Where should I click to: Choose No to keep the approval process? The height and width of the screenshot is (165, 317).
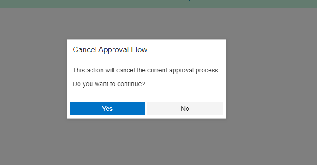point(185,109)
